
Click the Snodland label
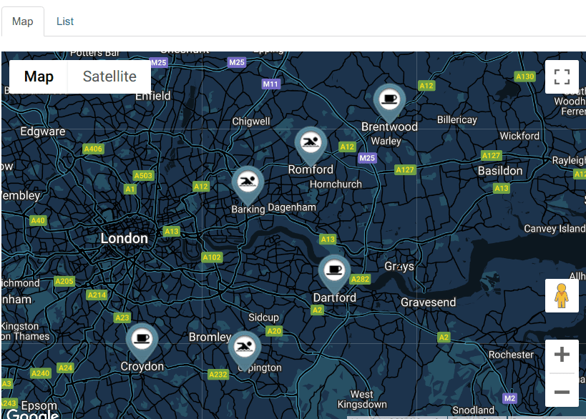(x=473, y=410)
